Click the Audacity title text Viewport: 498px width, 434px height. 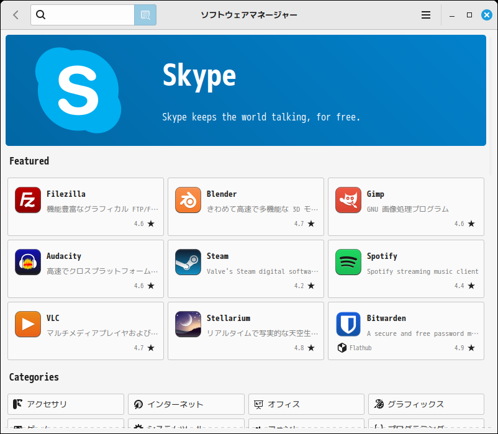(64, 256)
